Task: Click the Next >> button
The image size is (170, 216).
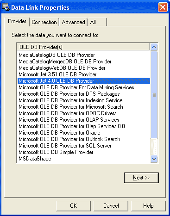Action: 141,178
